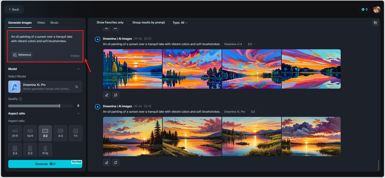This screenshot has width=385, height=178.
Task: Select the 9:16 aspect ratio
Action: tap(45, 150)
